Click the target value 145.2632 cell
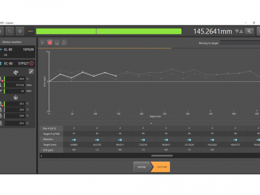The image size is (260, 195). 212,145
